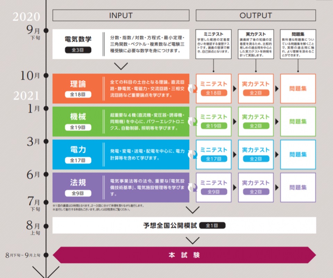
Task: Click the triangle arrow between blue ミニテスト and 実力テスト
Action: pyautogui.click(x=235, y=155)
